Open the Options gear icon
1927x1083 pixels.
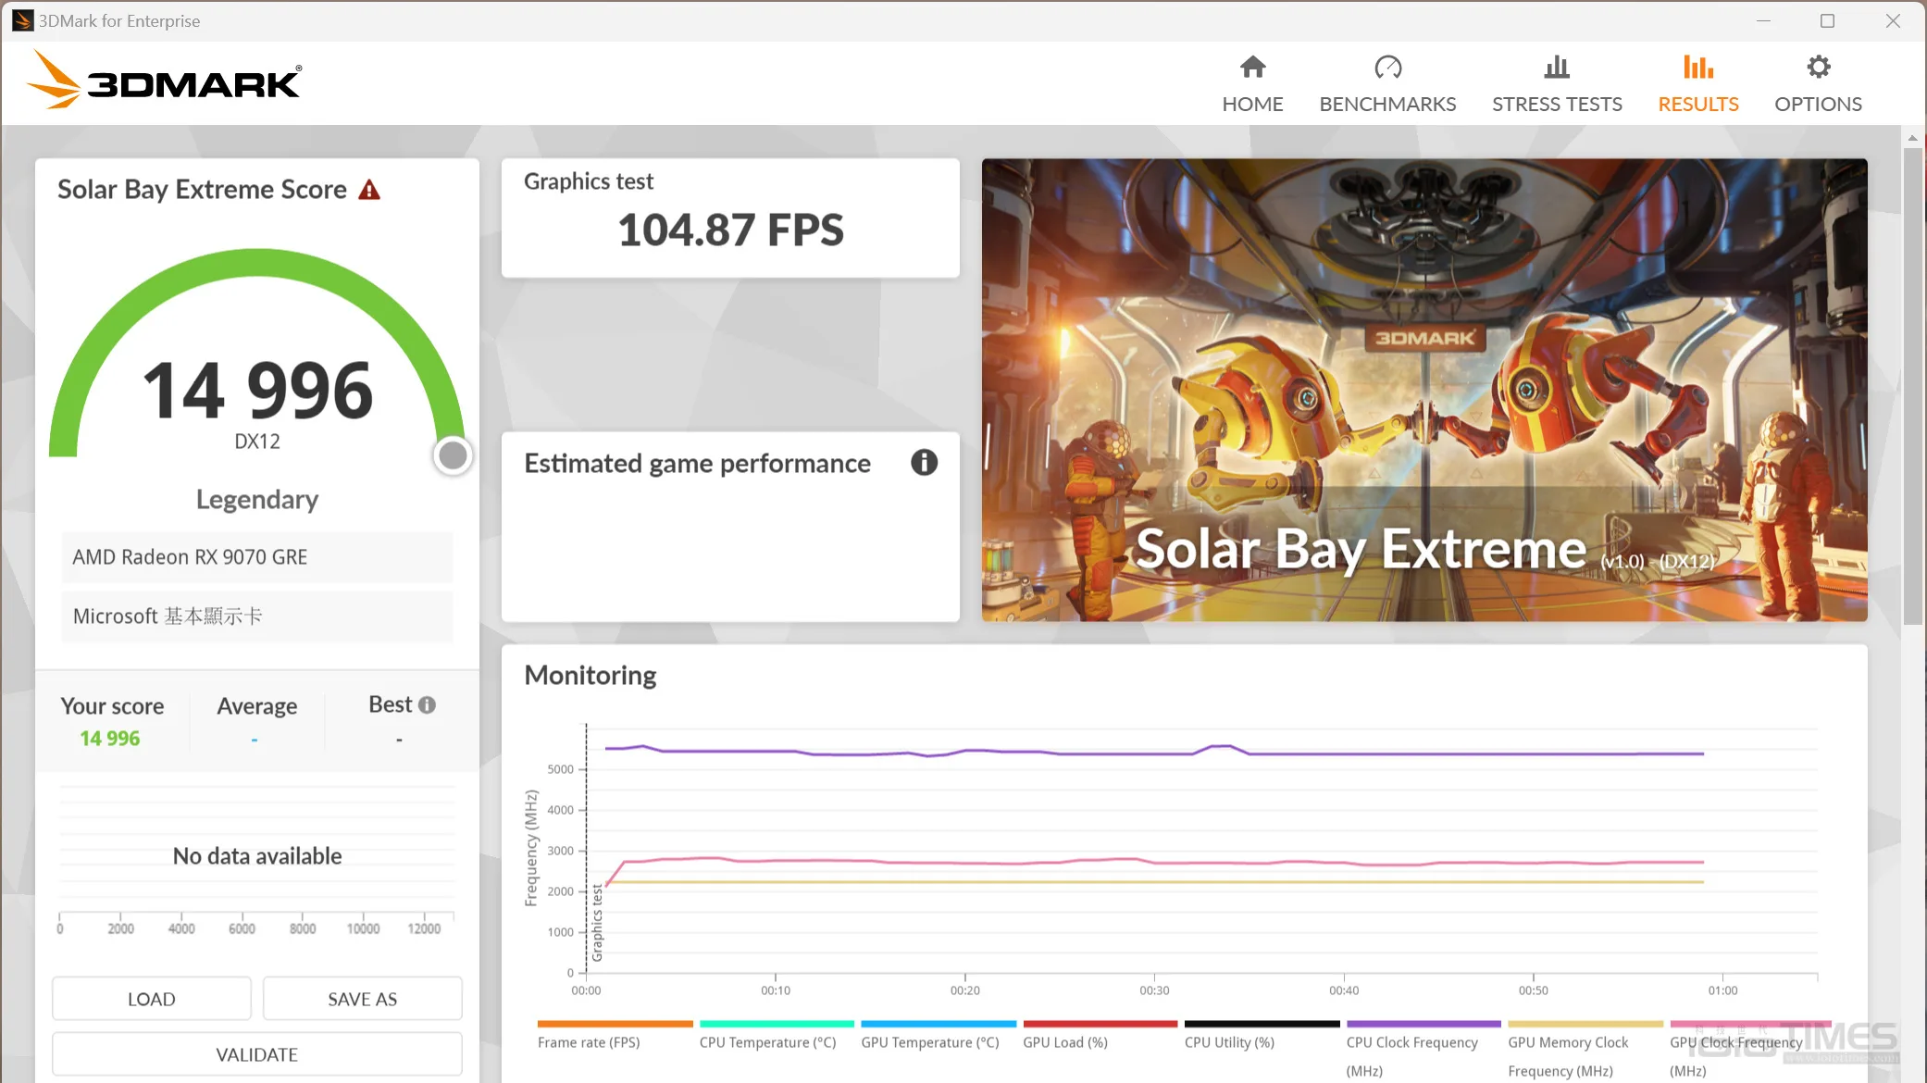click(x=1818, y=67)
